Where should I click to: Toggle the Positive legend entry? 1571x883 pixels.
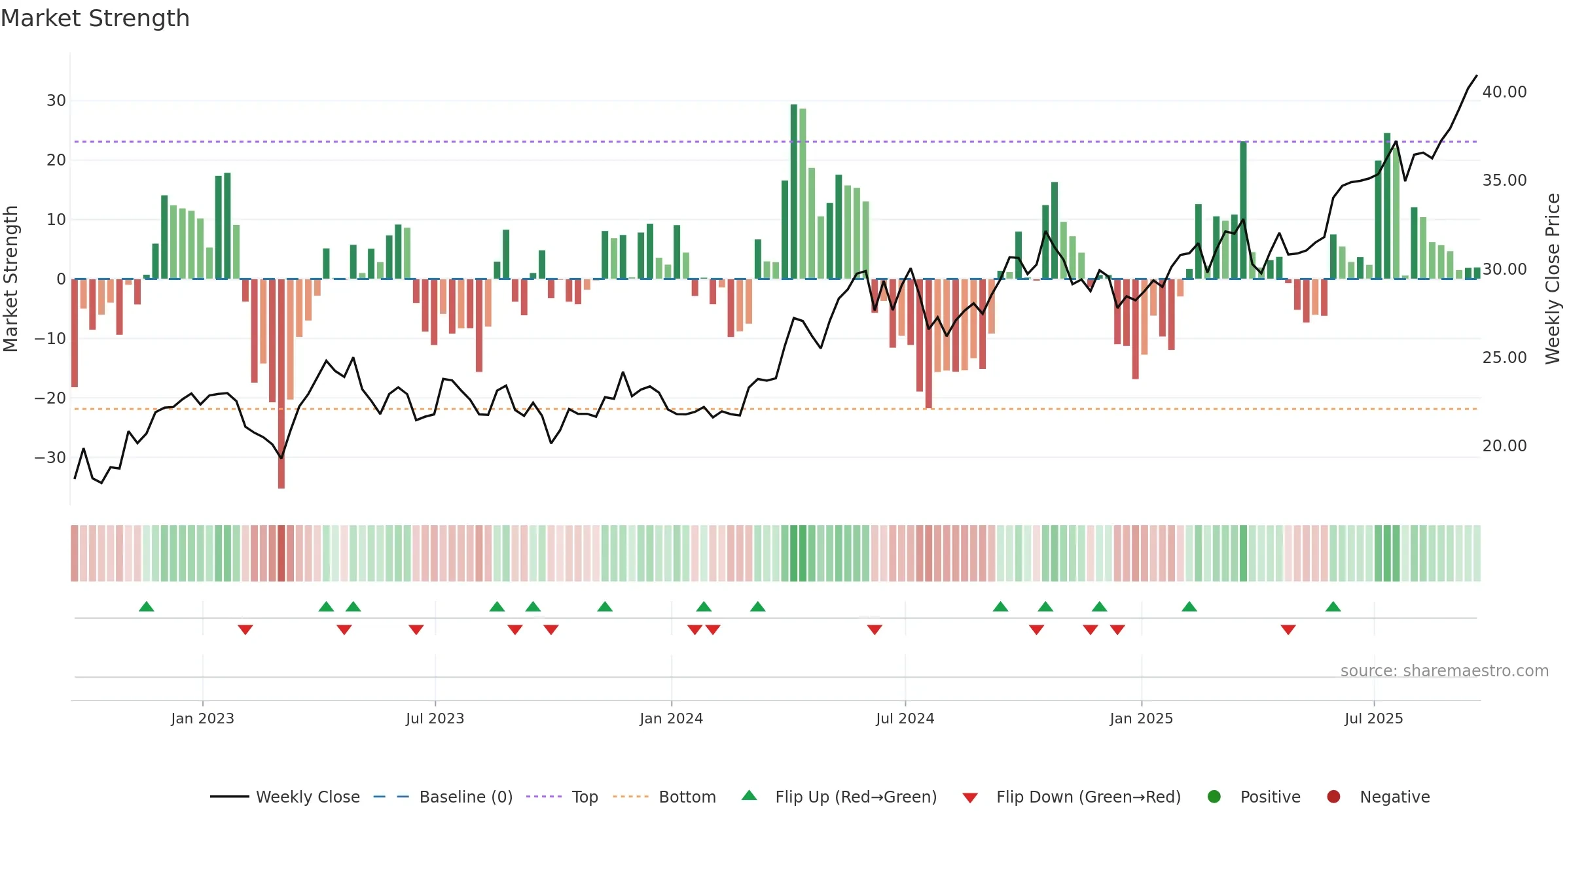click(x=1254, y=797)
